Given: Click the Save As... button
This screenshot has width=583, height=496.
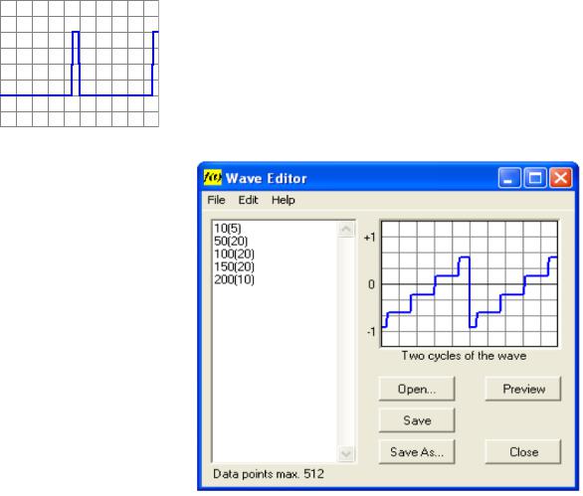Looking at the screenshot, I should [x=417, y=452].
